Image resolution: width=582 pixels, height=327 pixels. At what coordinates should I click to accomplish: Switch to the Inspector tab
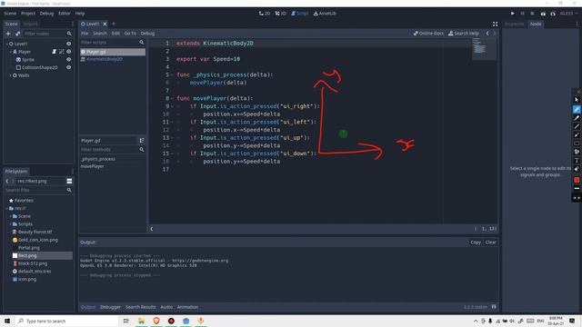(x=515, y=24)
